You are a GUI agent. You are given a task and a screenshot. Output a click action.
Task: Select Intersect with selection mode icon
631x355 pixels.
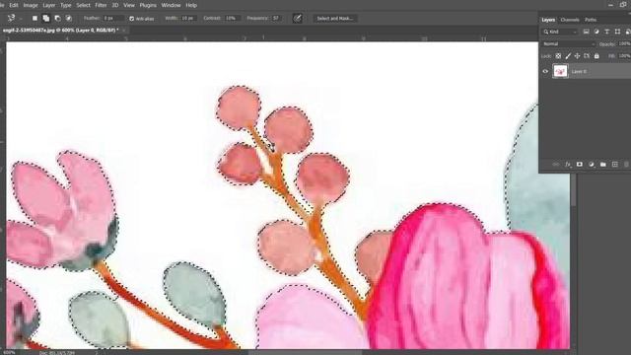[x=69, y=18]
